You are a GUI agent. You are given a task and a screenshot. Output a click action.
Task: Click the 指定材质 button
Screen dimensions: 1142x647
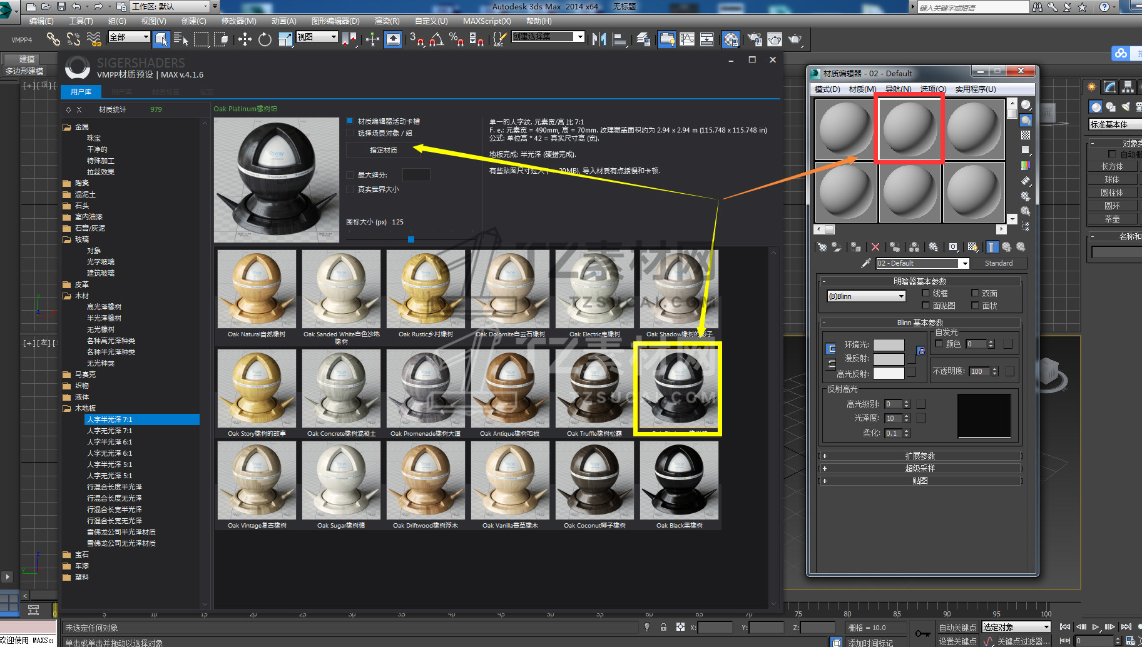(384, 150)
